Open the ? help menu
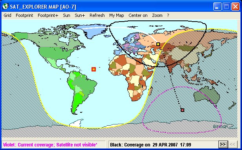This screenshot has width=242, height=150. [x=168, y=15]
